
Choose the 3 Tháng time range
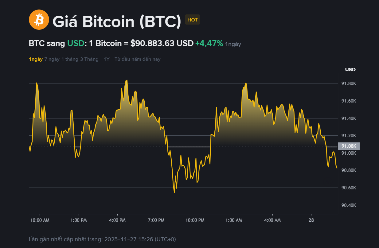tap(89, 59)
